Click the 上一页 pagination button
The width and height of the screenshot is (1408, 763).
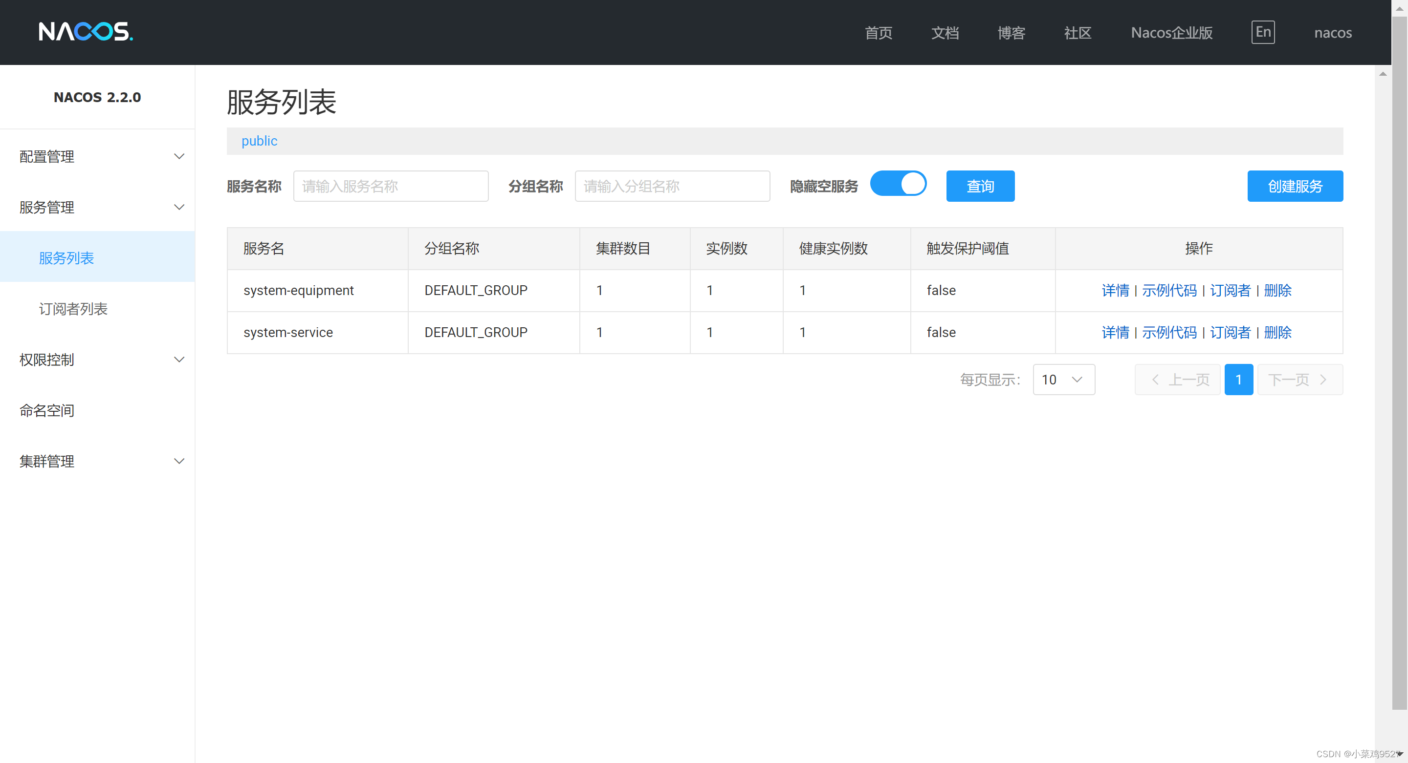[x=1178, y=380]
